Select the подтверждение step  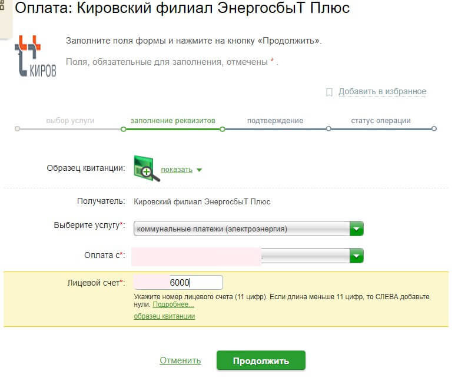click(275, 121)
